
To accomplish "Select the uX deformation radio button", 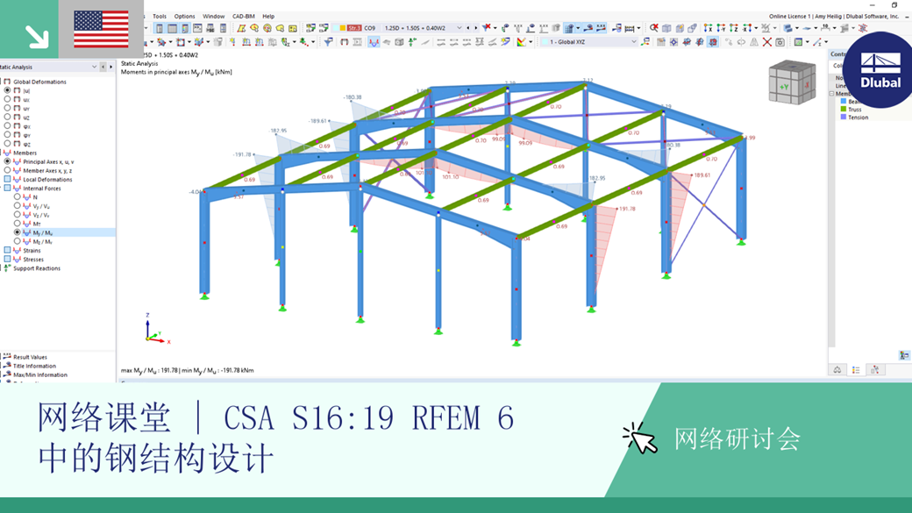I will coord(8,99).
